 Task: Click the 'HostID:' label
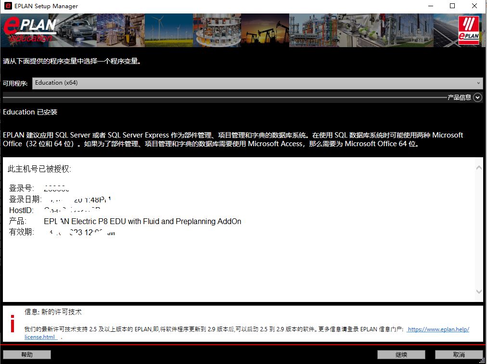click(x=21, y=211)
